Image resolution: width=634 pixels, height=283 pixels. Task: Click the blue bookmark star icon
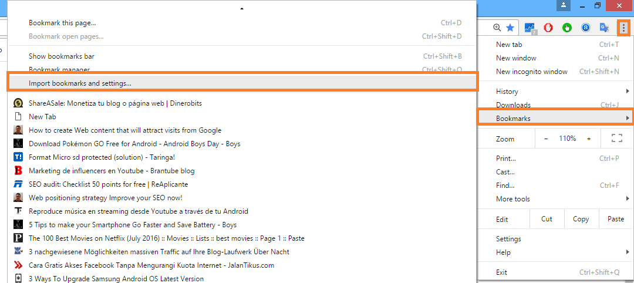pos(510,28)
